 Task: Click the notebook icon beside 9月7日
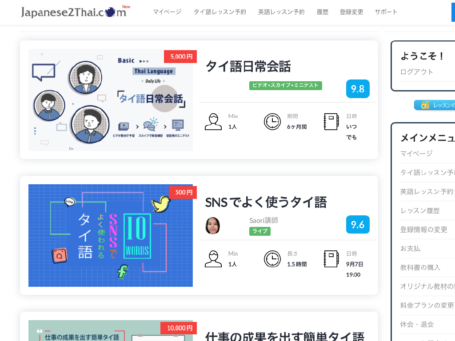tap(331, 259)
